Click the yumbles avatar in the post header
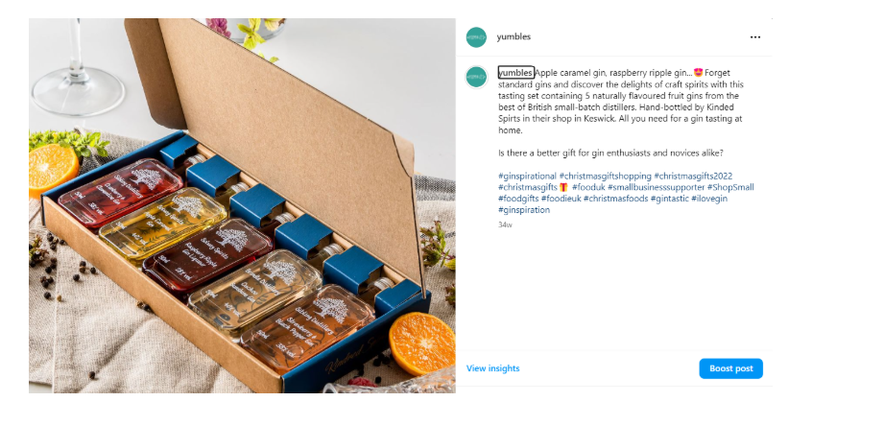The image size is (884, 425). click(x=476, y=37)
